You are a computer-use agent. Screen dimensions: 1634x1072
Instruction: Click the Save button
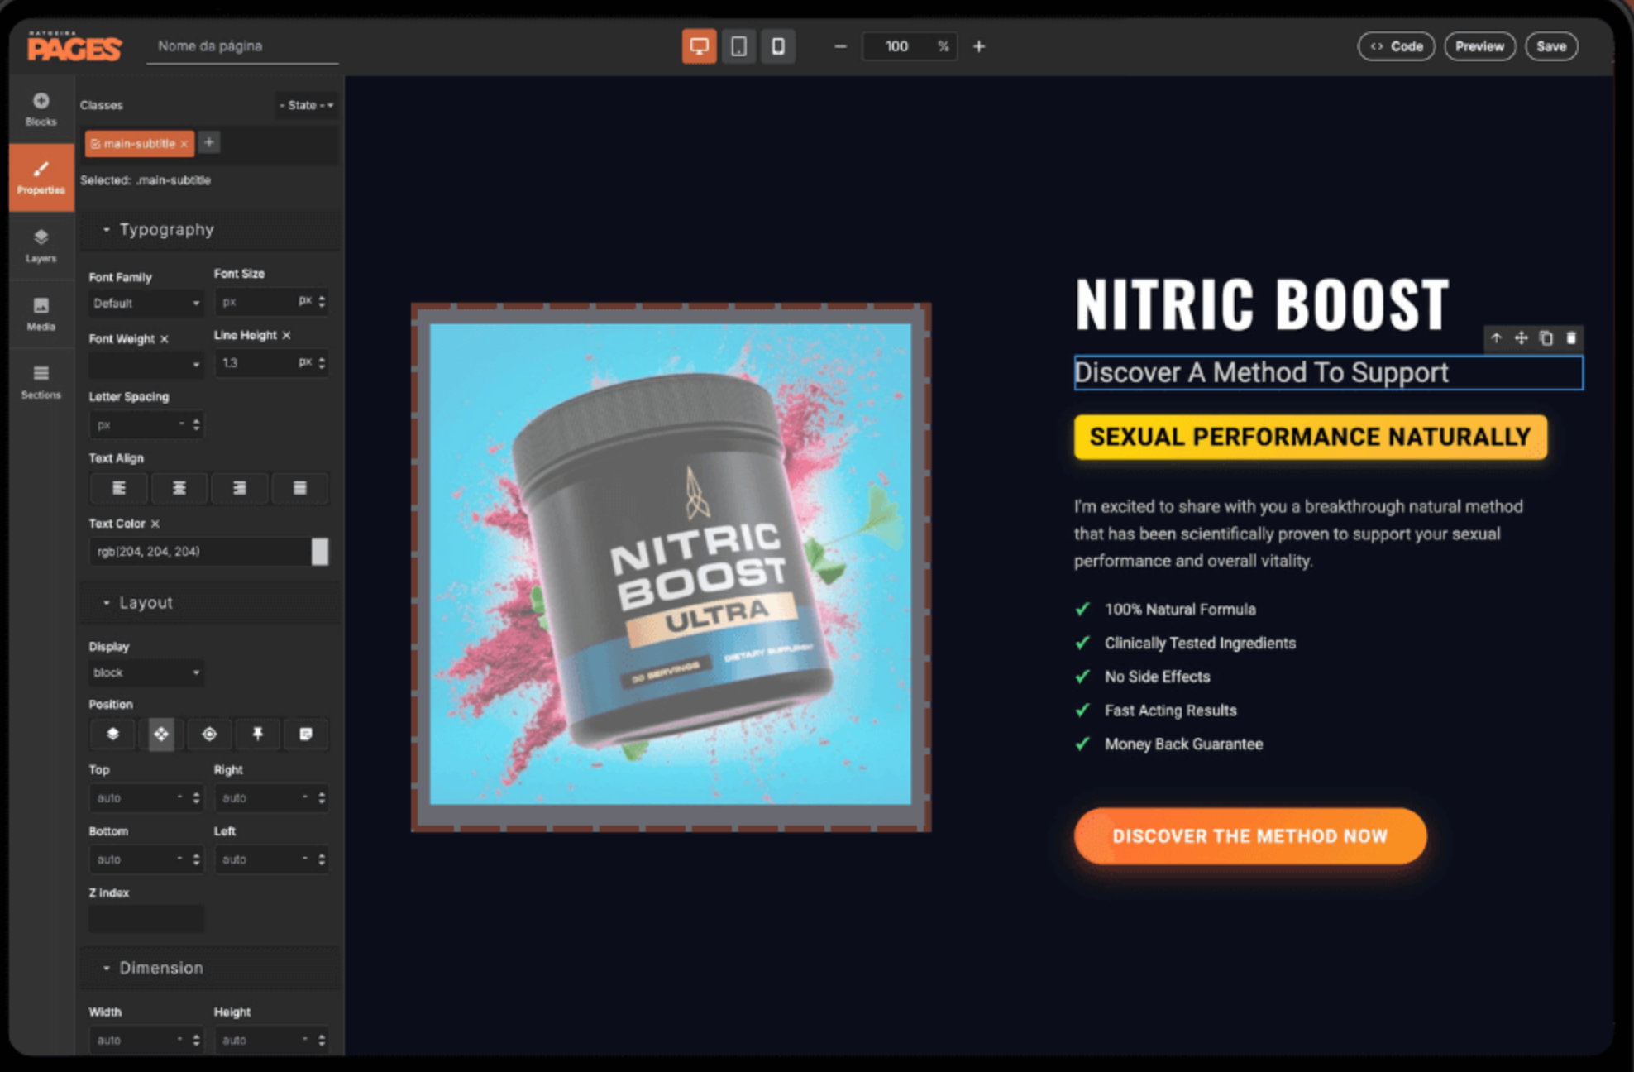(x=1551, y=46)
